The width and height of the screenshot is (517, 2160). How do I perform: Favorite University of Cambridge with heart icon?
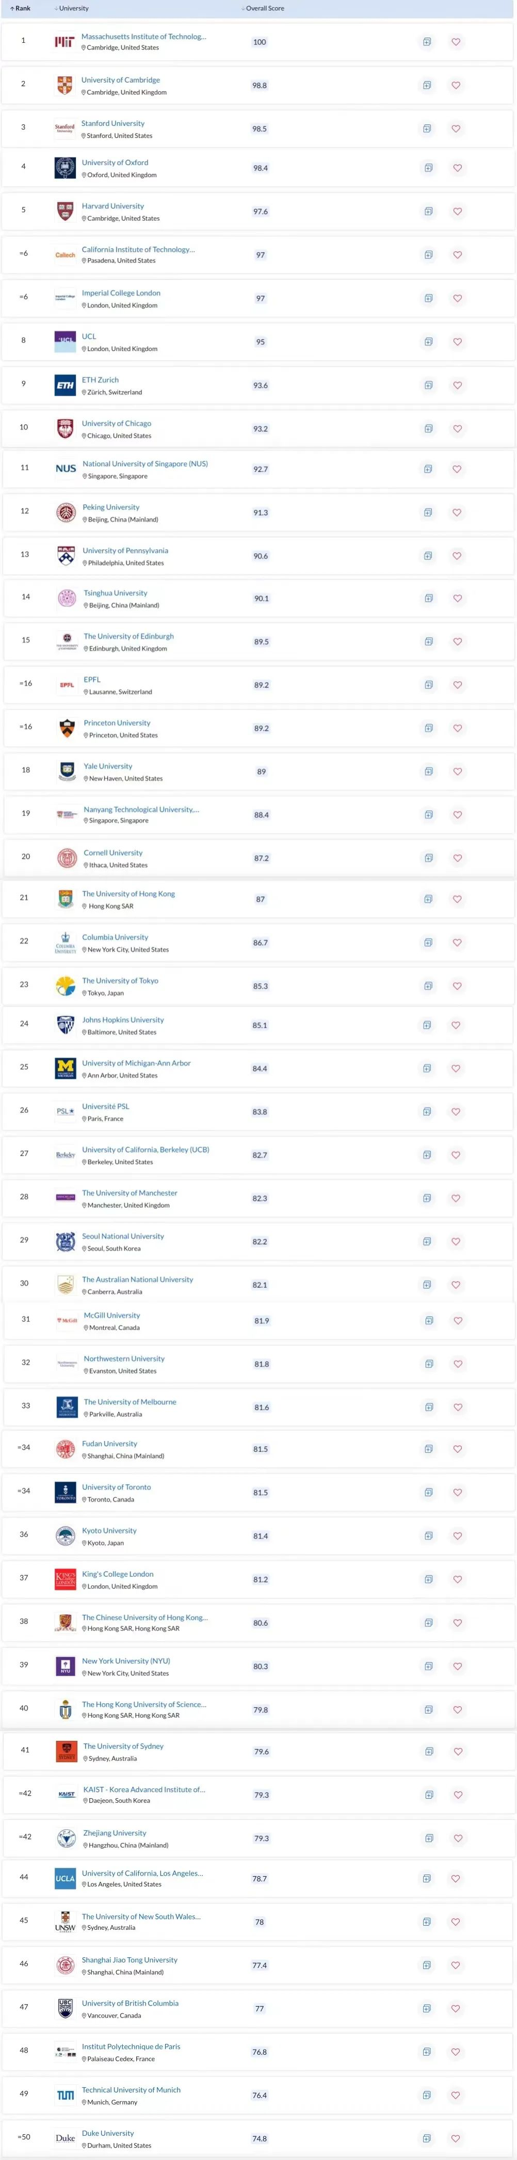(456, 86)
